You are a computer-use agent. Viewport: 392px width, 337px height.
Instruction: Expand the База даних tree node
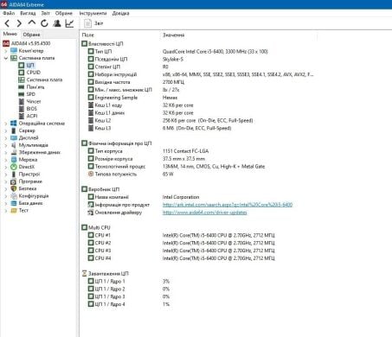(6, 203)
